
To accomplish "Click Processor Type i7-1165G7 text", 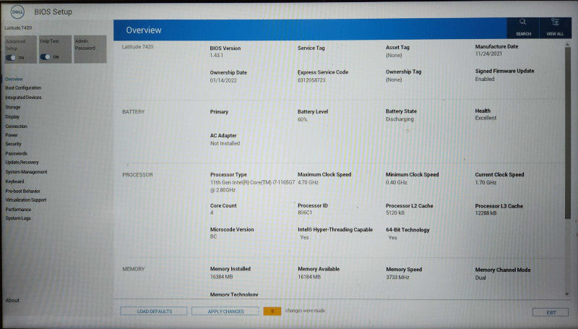I will click(x=252, y=187).
